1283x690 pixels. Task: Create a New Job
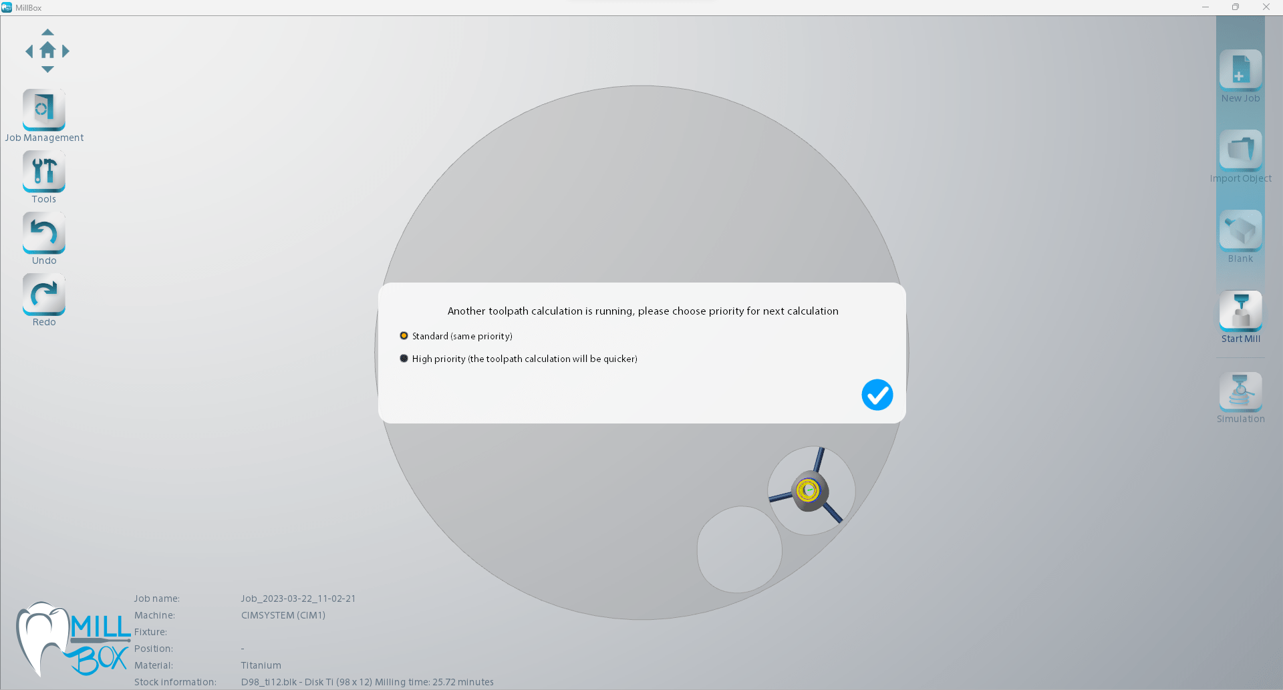(1240, 69)
